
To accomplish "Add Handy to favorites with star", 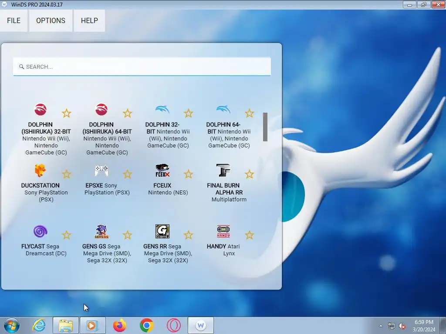I will coord(250,235).
